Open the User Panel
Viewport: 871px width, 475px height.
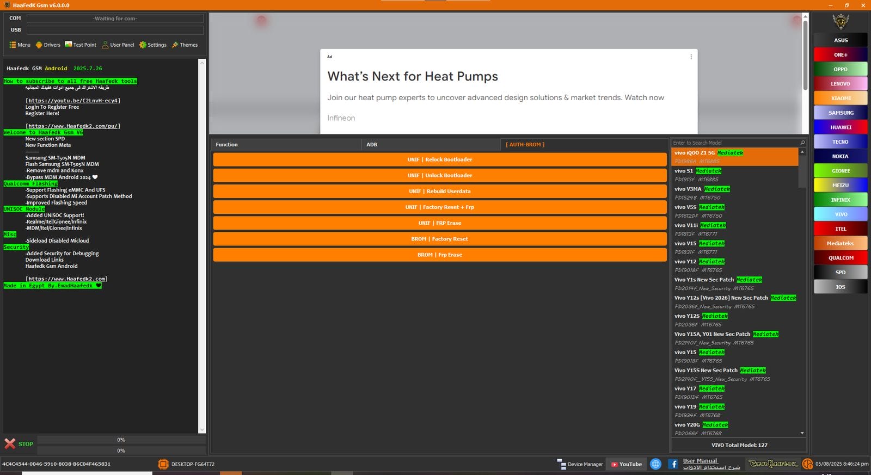point(106,45)
